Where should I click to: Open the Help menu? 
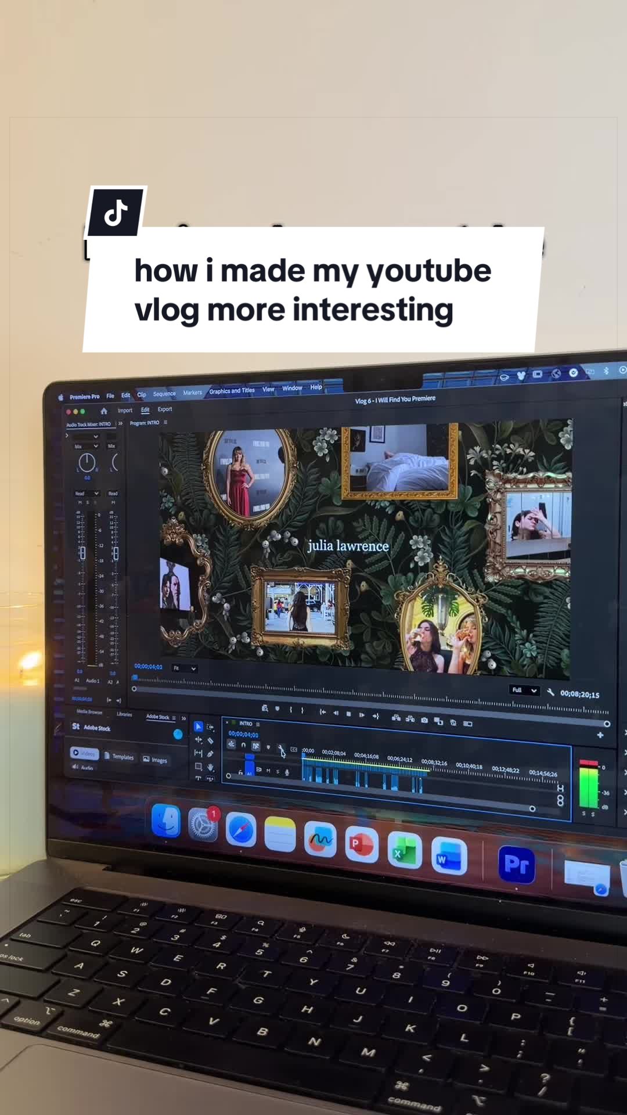316,387
